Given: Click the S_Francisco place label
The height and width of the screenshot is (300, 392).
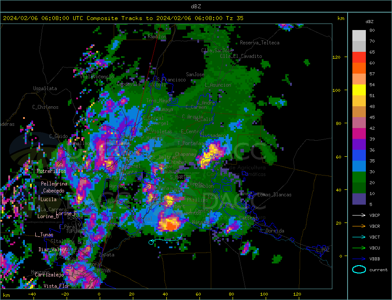Looking at the screenshot, I should (171, 80).
